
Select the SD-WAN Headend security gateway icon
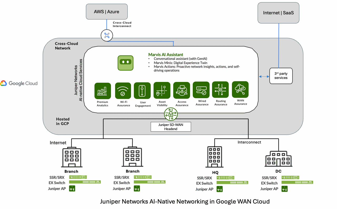(171, 114)
